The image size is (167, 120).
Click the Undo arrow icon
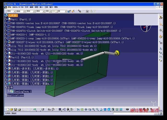click(x=35, y=110)
